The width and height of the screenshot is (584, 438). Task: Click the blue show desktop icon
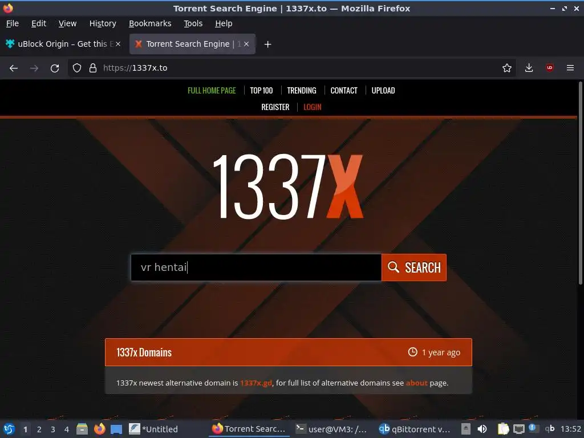[116, 429]
